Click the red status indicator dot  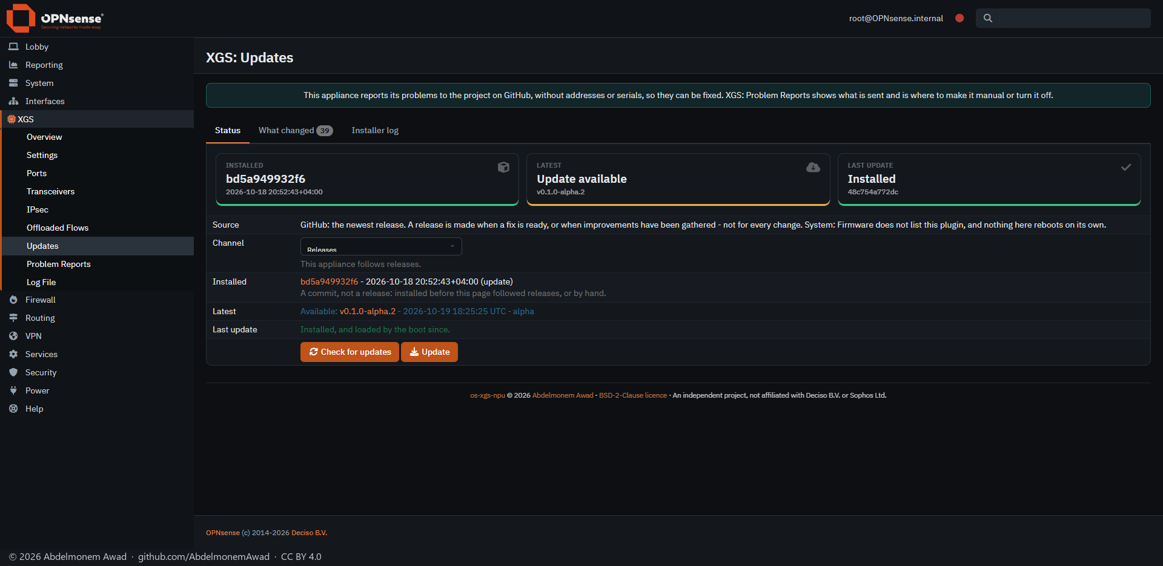(x=959, y=18)
